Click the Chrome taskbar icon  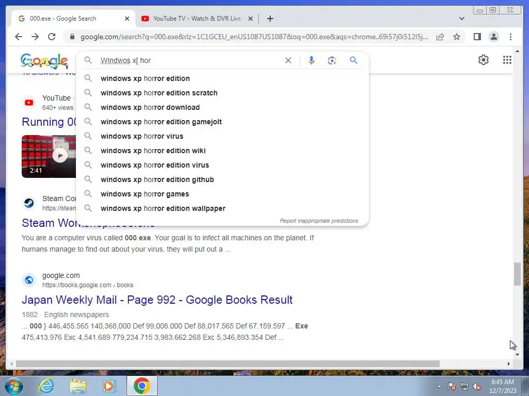[x=142, y=386]
